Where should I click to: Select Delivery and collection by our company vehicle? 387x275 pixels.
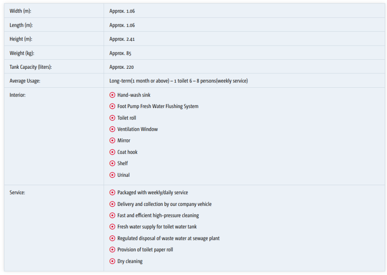(x=164, y=204)
